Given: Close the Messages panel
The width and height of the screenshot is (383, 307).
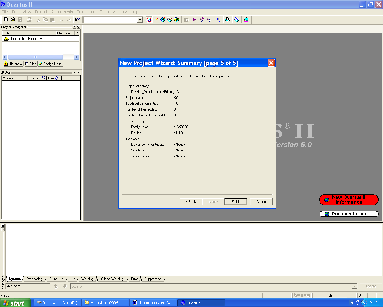Looking at the screenshot, I should click(x=3, y=226).
